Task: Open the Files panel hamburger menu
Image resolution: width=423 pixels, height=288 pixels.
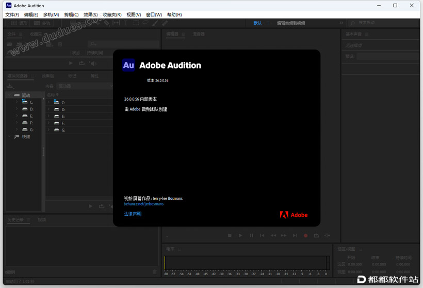Action: (x=21, y=34)
